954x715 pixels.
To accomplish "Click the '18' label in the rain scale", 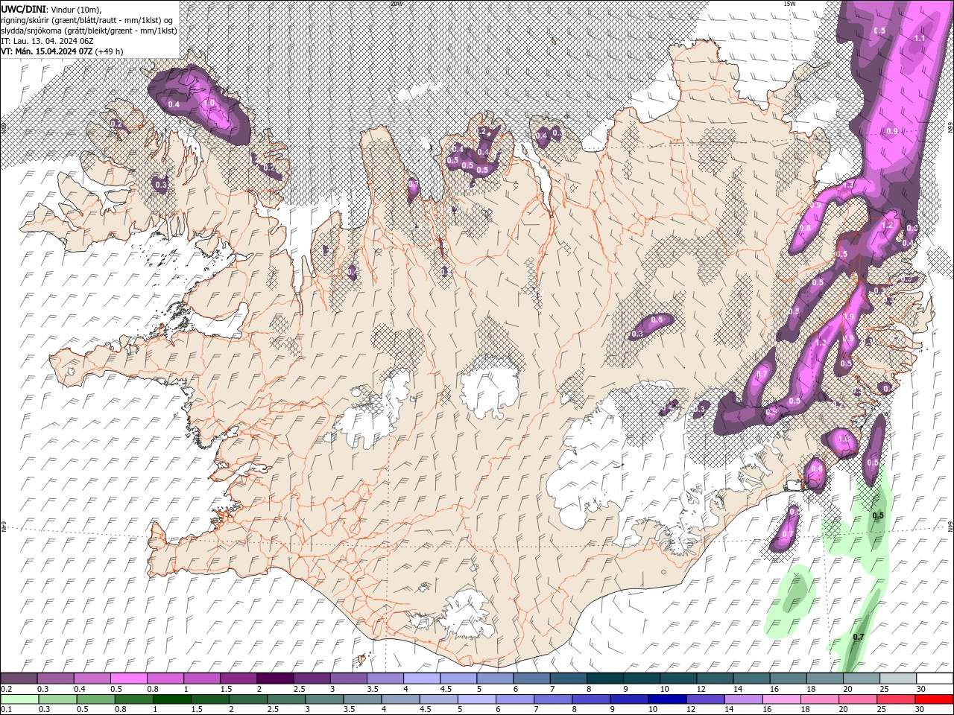I will click(806, 711).
